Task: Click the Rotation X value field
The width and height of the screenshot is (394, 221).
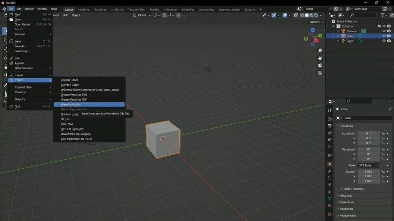Action: tap(369, 149)
